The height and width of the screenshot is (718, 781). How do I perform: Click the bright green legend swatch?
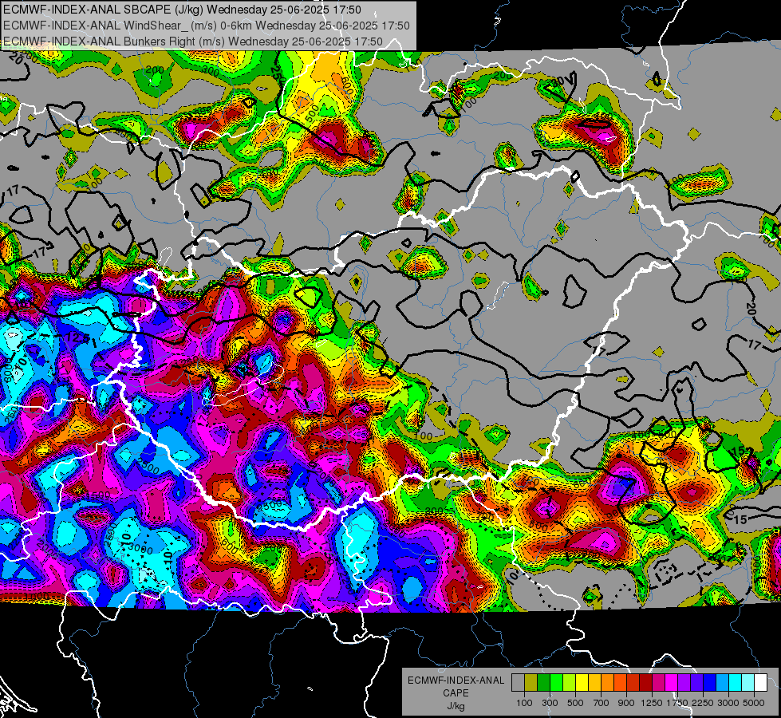pyautogui.click(x=556, y=683)
